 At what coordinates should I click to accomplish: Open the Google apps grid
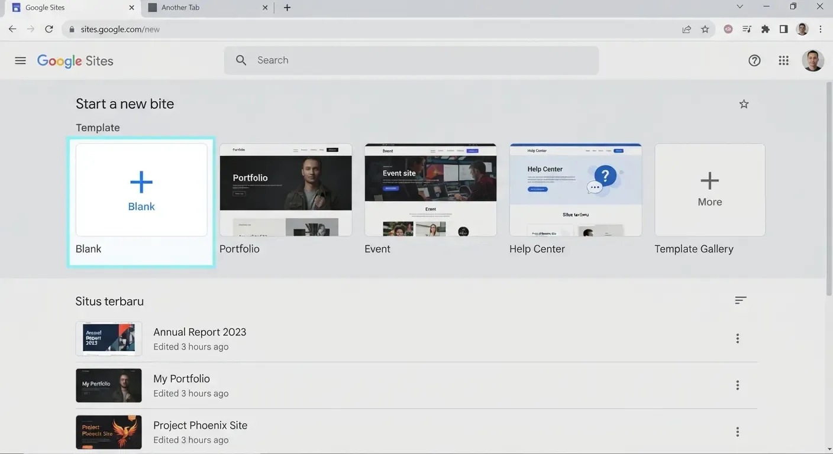783,60
